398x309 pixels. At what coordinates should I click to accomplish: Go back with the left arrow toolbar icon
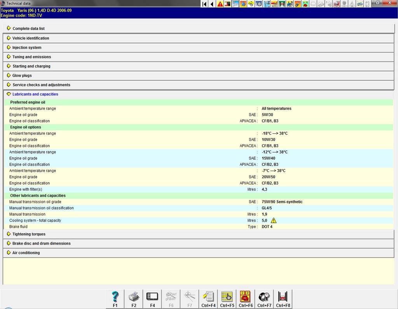coord(212,4)
